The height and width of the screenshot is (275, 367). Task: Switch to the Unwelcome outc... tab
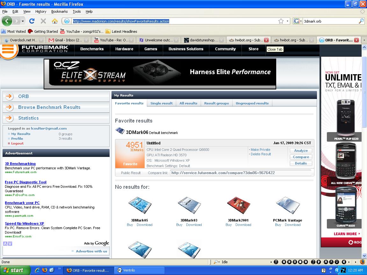pos(158,40)
